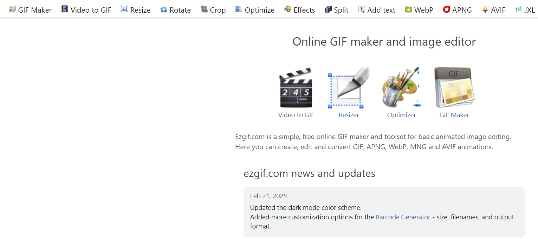Open WebP tools from the top menu
This screenshot has width=538, height=239.
tap(424, 10)
